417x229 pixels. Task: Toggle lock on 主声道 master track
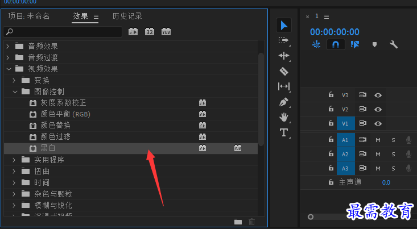click(x=331, y=182)
